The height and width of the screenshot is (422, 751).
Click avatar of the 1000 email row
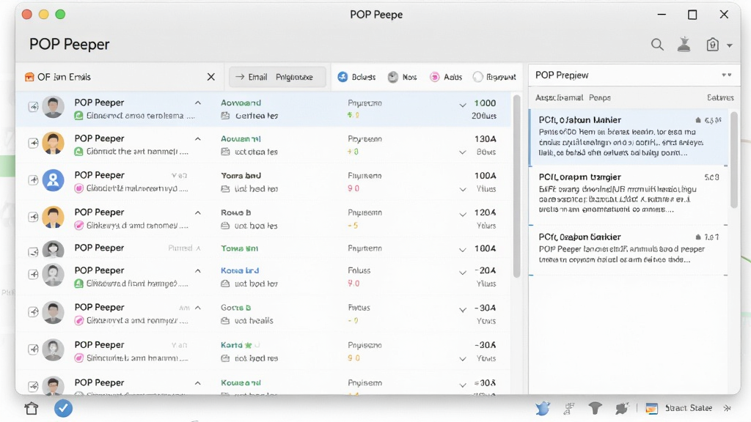(x=53, y=107)
